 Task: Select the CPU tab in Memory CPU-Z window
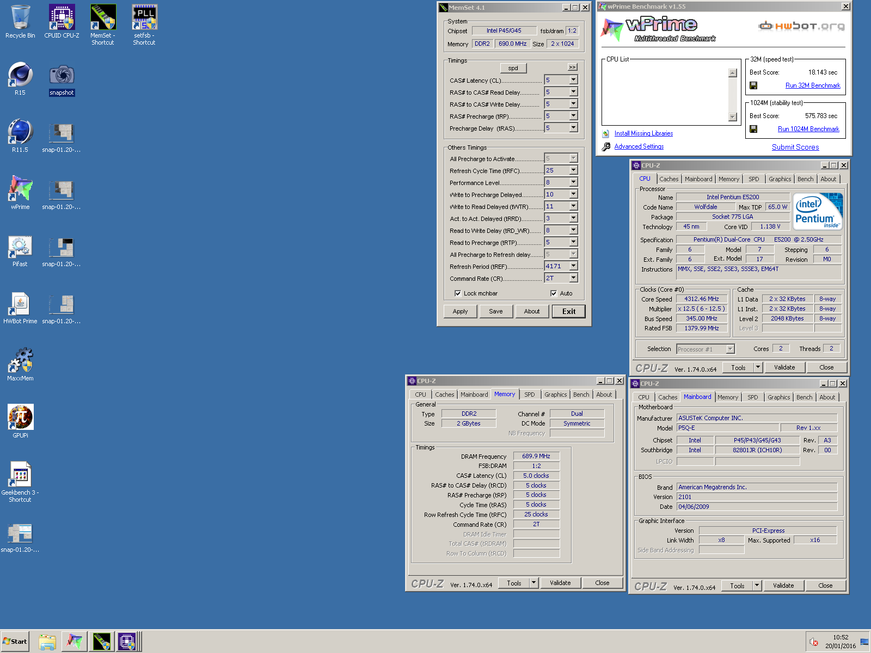coord(420,395)
